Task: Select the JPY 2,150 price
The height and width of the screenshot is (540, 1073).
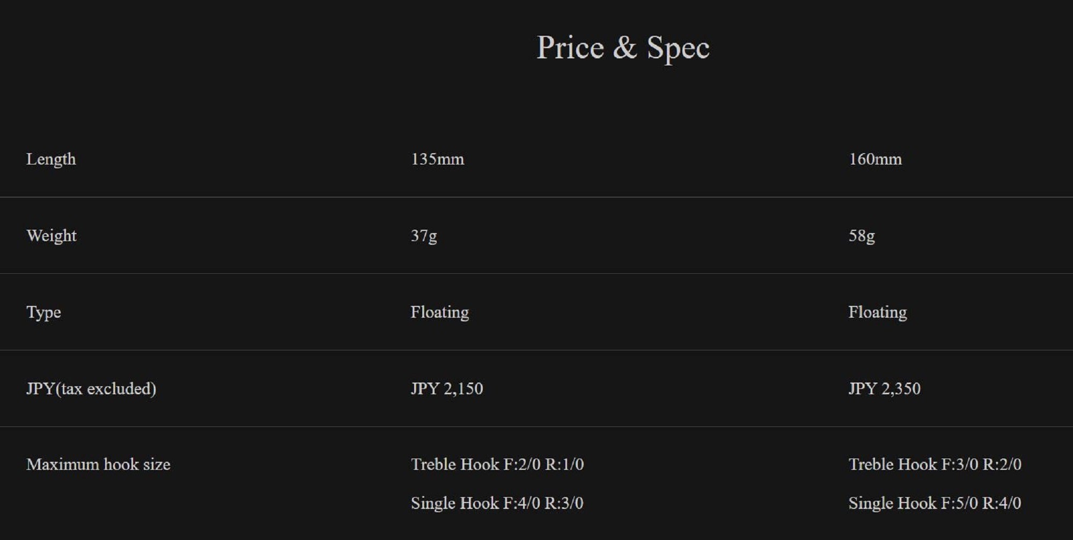Action: [446, 388]
